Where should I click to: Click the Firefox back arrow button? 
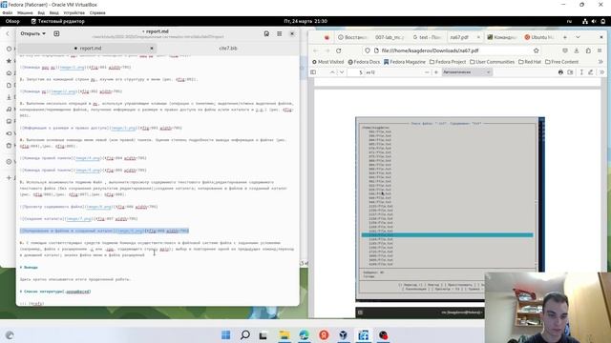(x=316, y=50)
